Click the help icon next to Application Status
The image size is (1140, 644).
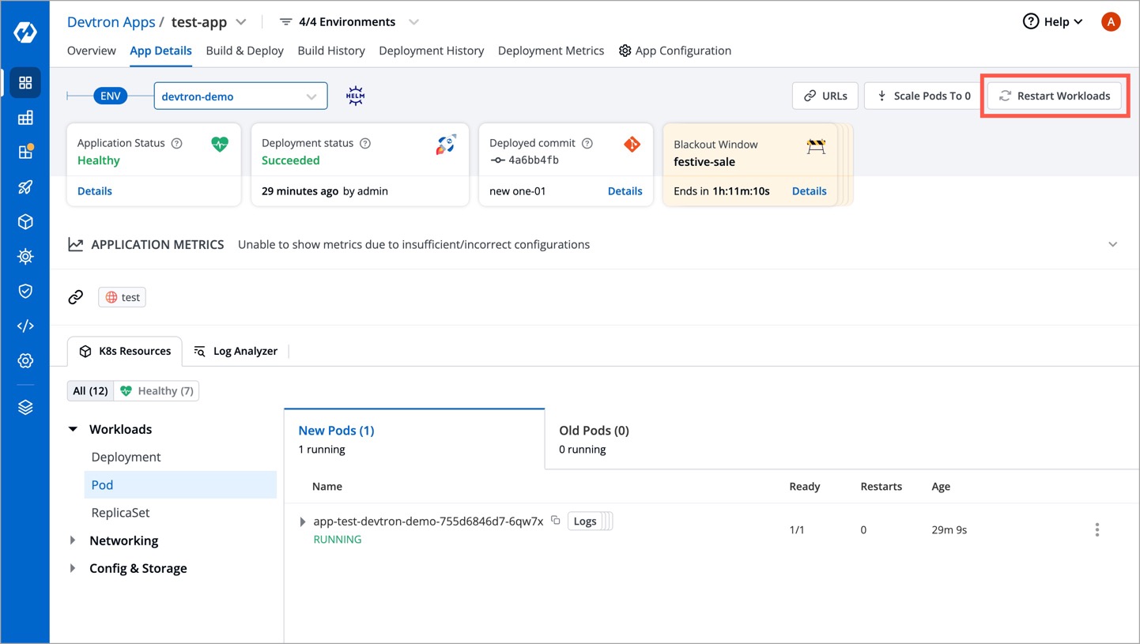[177, 143]
